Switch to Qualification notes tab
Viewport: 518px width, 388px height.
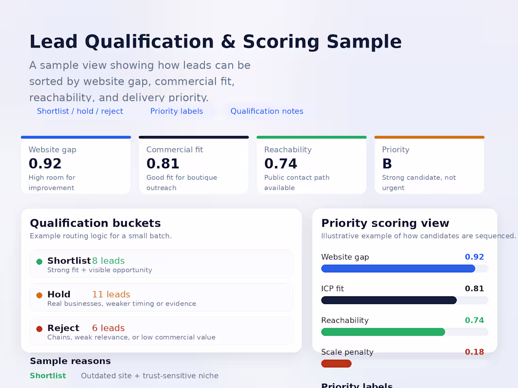coord(267,111)
